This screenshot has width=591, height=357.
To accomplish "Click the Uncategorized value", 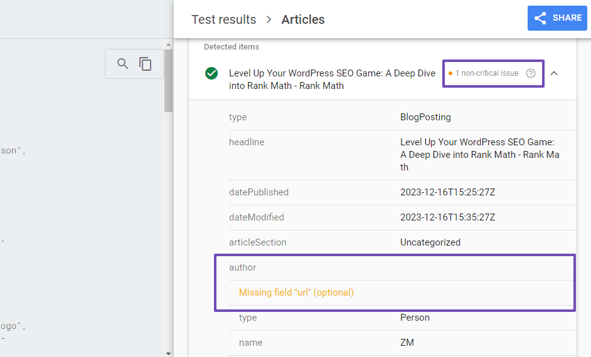I will pos(430,242).
